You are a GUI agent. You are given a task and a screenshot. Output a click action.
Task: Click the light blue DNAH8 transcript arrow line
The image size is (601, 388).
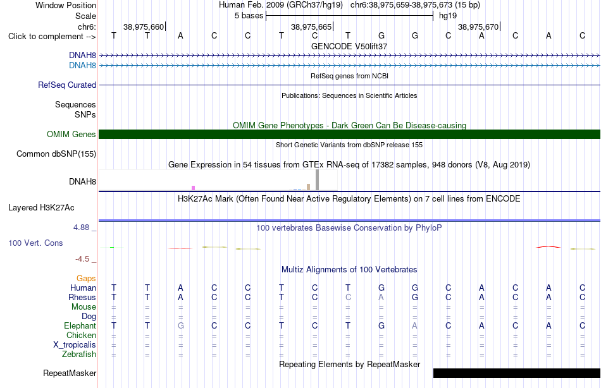pos(350,66)
